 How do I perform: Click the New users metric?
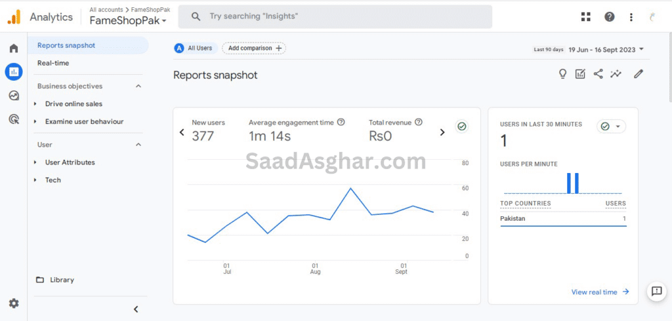[x=208, y=130]
